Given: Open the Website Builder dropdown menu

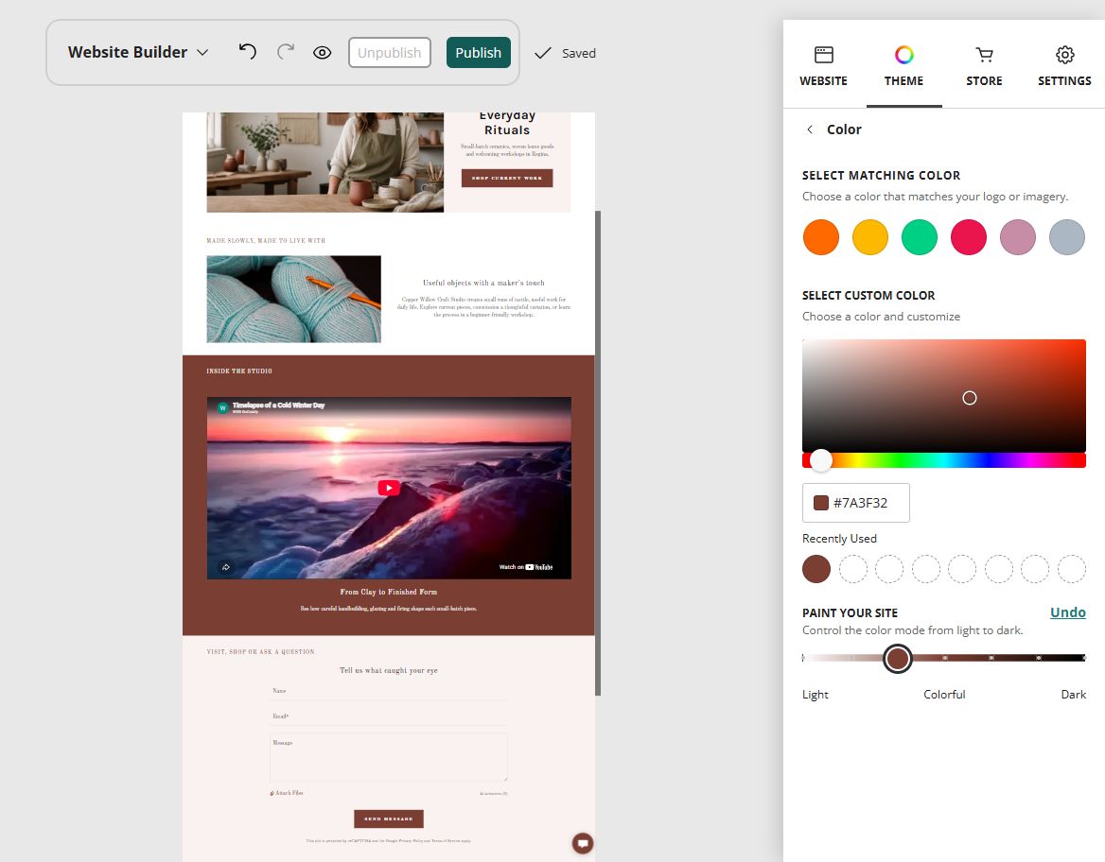Looking at the screenshot, I should tap(138, 52).
